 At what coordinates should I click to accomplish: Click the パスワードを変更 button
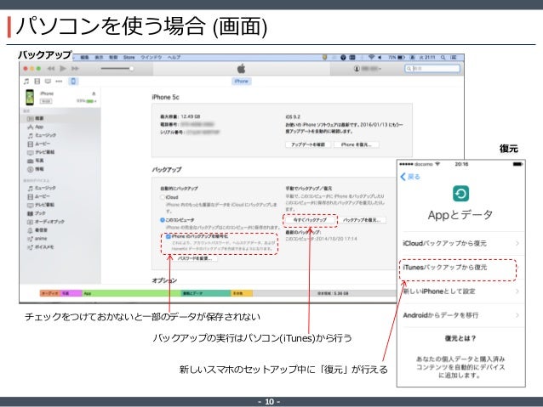click(195, 258)
